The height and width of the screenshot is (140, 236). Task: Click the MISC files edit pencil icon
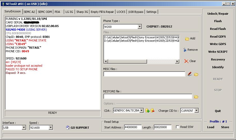[x=190, y=74]
